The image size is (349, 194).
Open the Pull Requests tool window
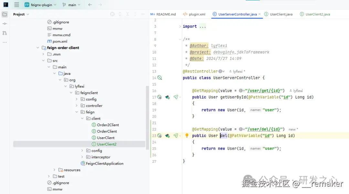[x=5, y=33]
